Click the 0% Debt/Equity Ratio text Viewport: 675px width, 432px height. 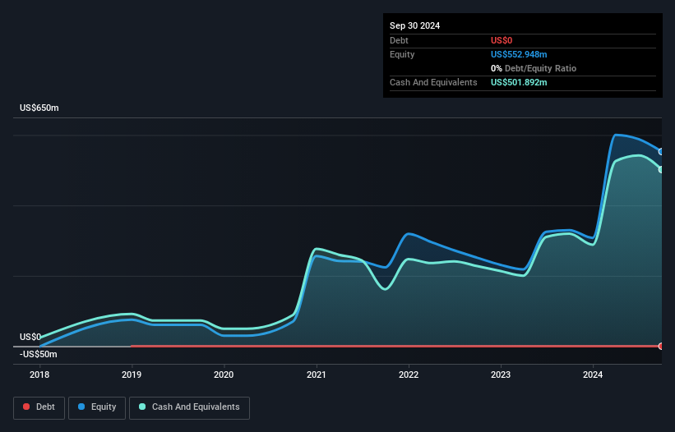coord(534,68)
